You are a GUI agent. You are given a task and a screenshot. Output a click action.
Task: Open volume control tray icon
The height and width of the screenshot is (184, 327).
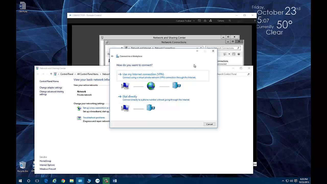pyautogui.click(x=291, y=181)
